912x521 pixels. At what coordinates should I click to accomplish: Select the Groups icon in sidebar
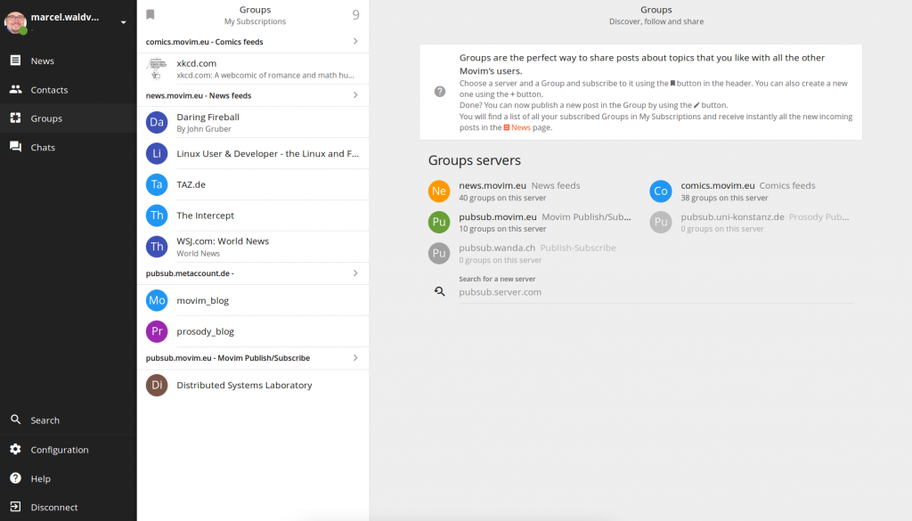pos(16,118)
